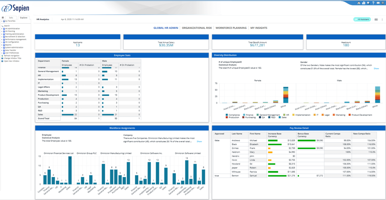Click the magnifying glass search icon

(368, 3)
